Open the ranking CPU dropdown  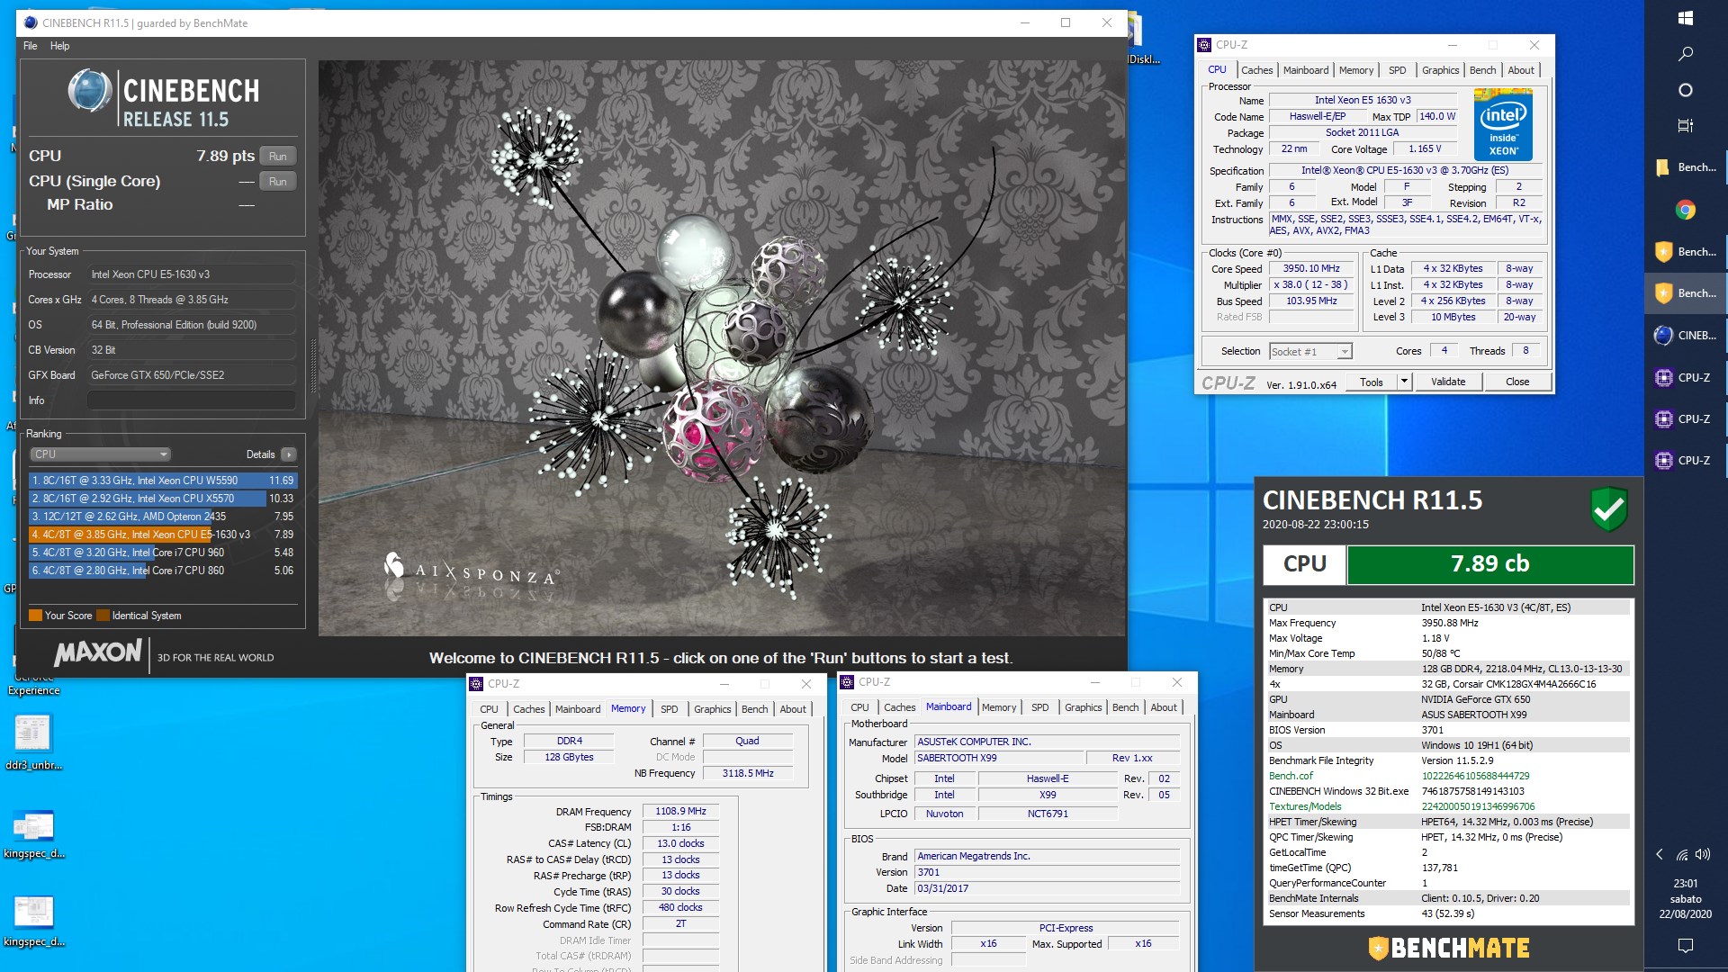(100, 454)
